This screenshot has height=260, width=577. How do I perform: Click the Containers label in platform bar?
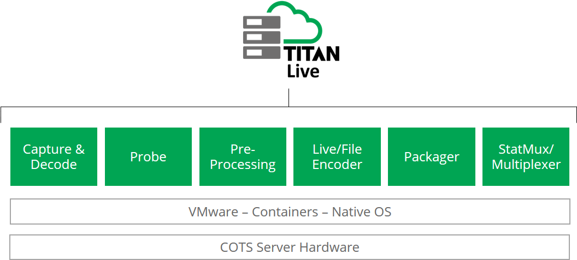(x=285, y=212)
